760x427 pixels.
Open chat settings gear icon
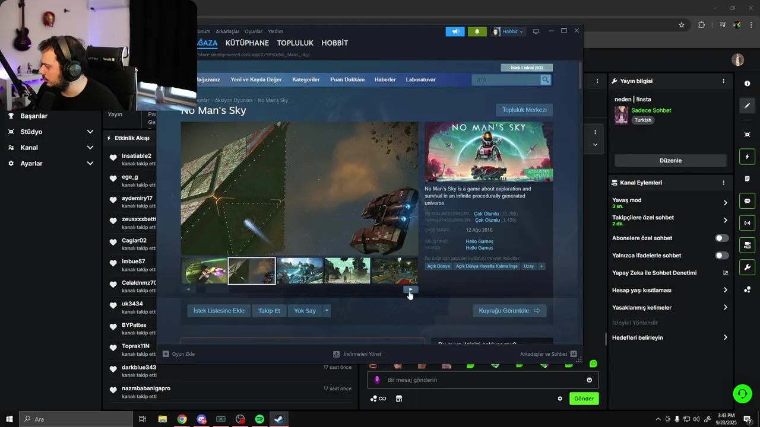560,399
